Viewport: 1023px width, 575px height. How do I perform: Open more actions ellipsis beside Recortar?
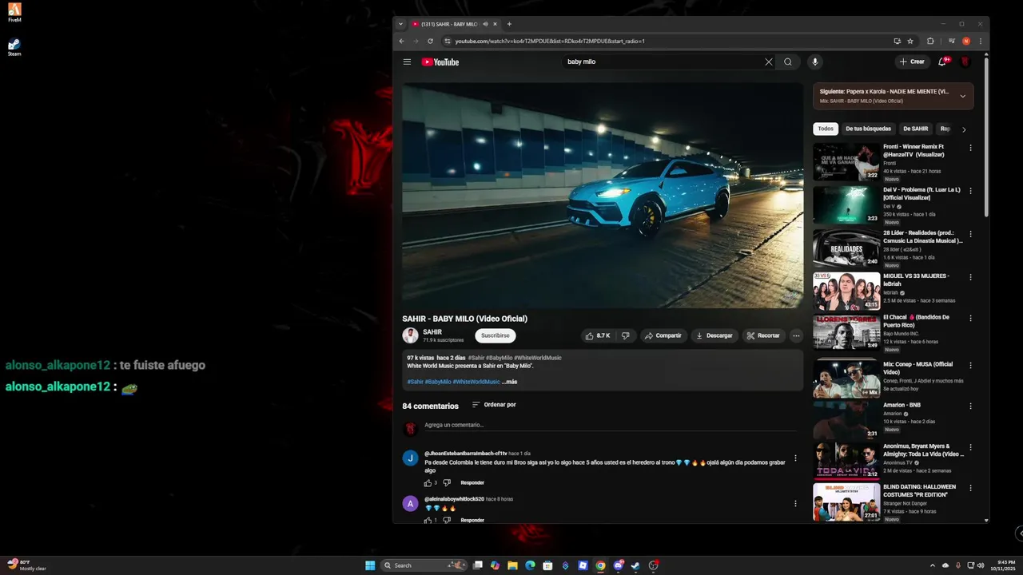click(796, 335)
